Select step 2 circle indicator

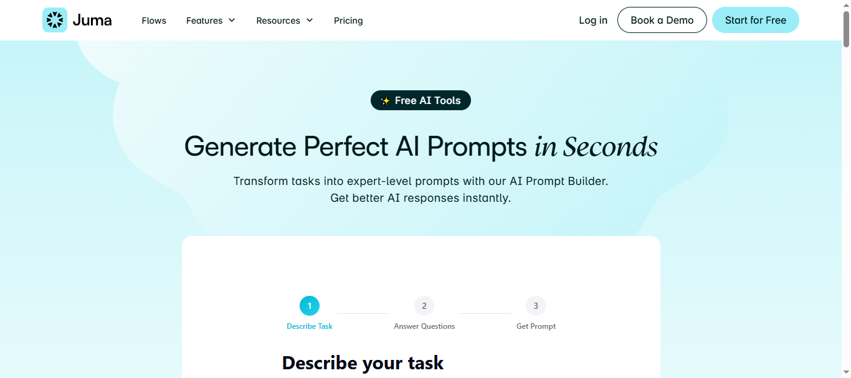click(424, 306)
